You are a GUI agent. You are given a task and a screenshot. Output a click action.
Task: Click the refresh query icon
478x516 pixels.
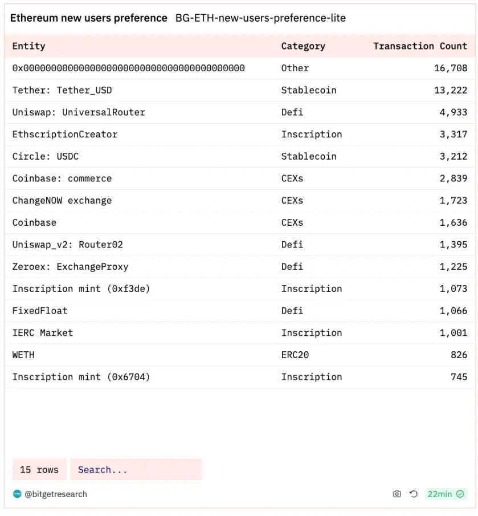point(414,494)
